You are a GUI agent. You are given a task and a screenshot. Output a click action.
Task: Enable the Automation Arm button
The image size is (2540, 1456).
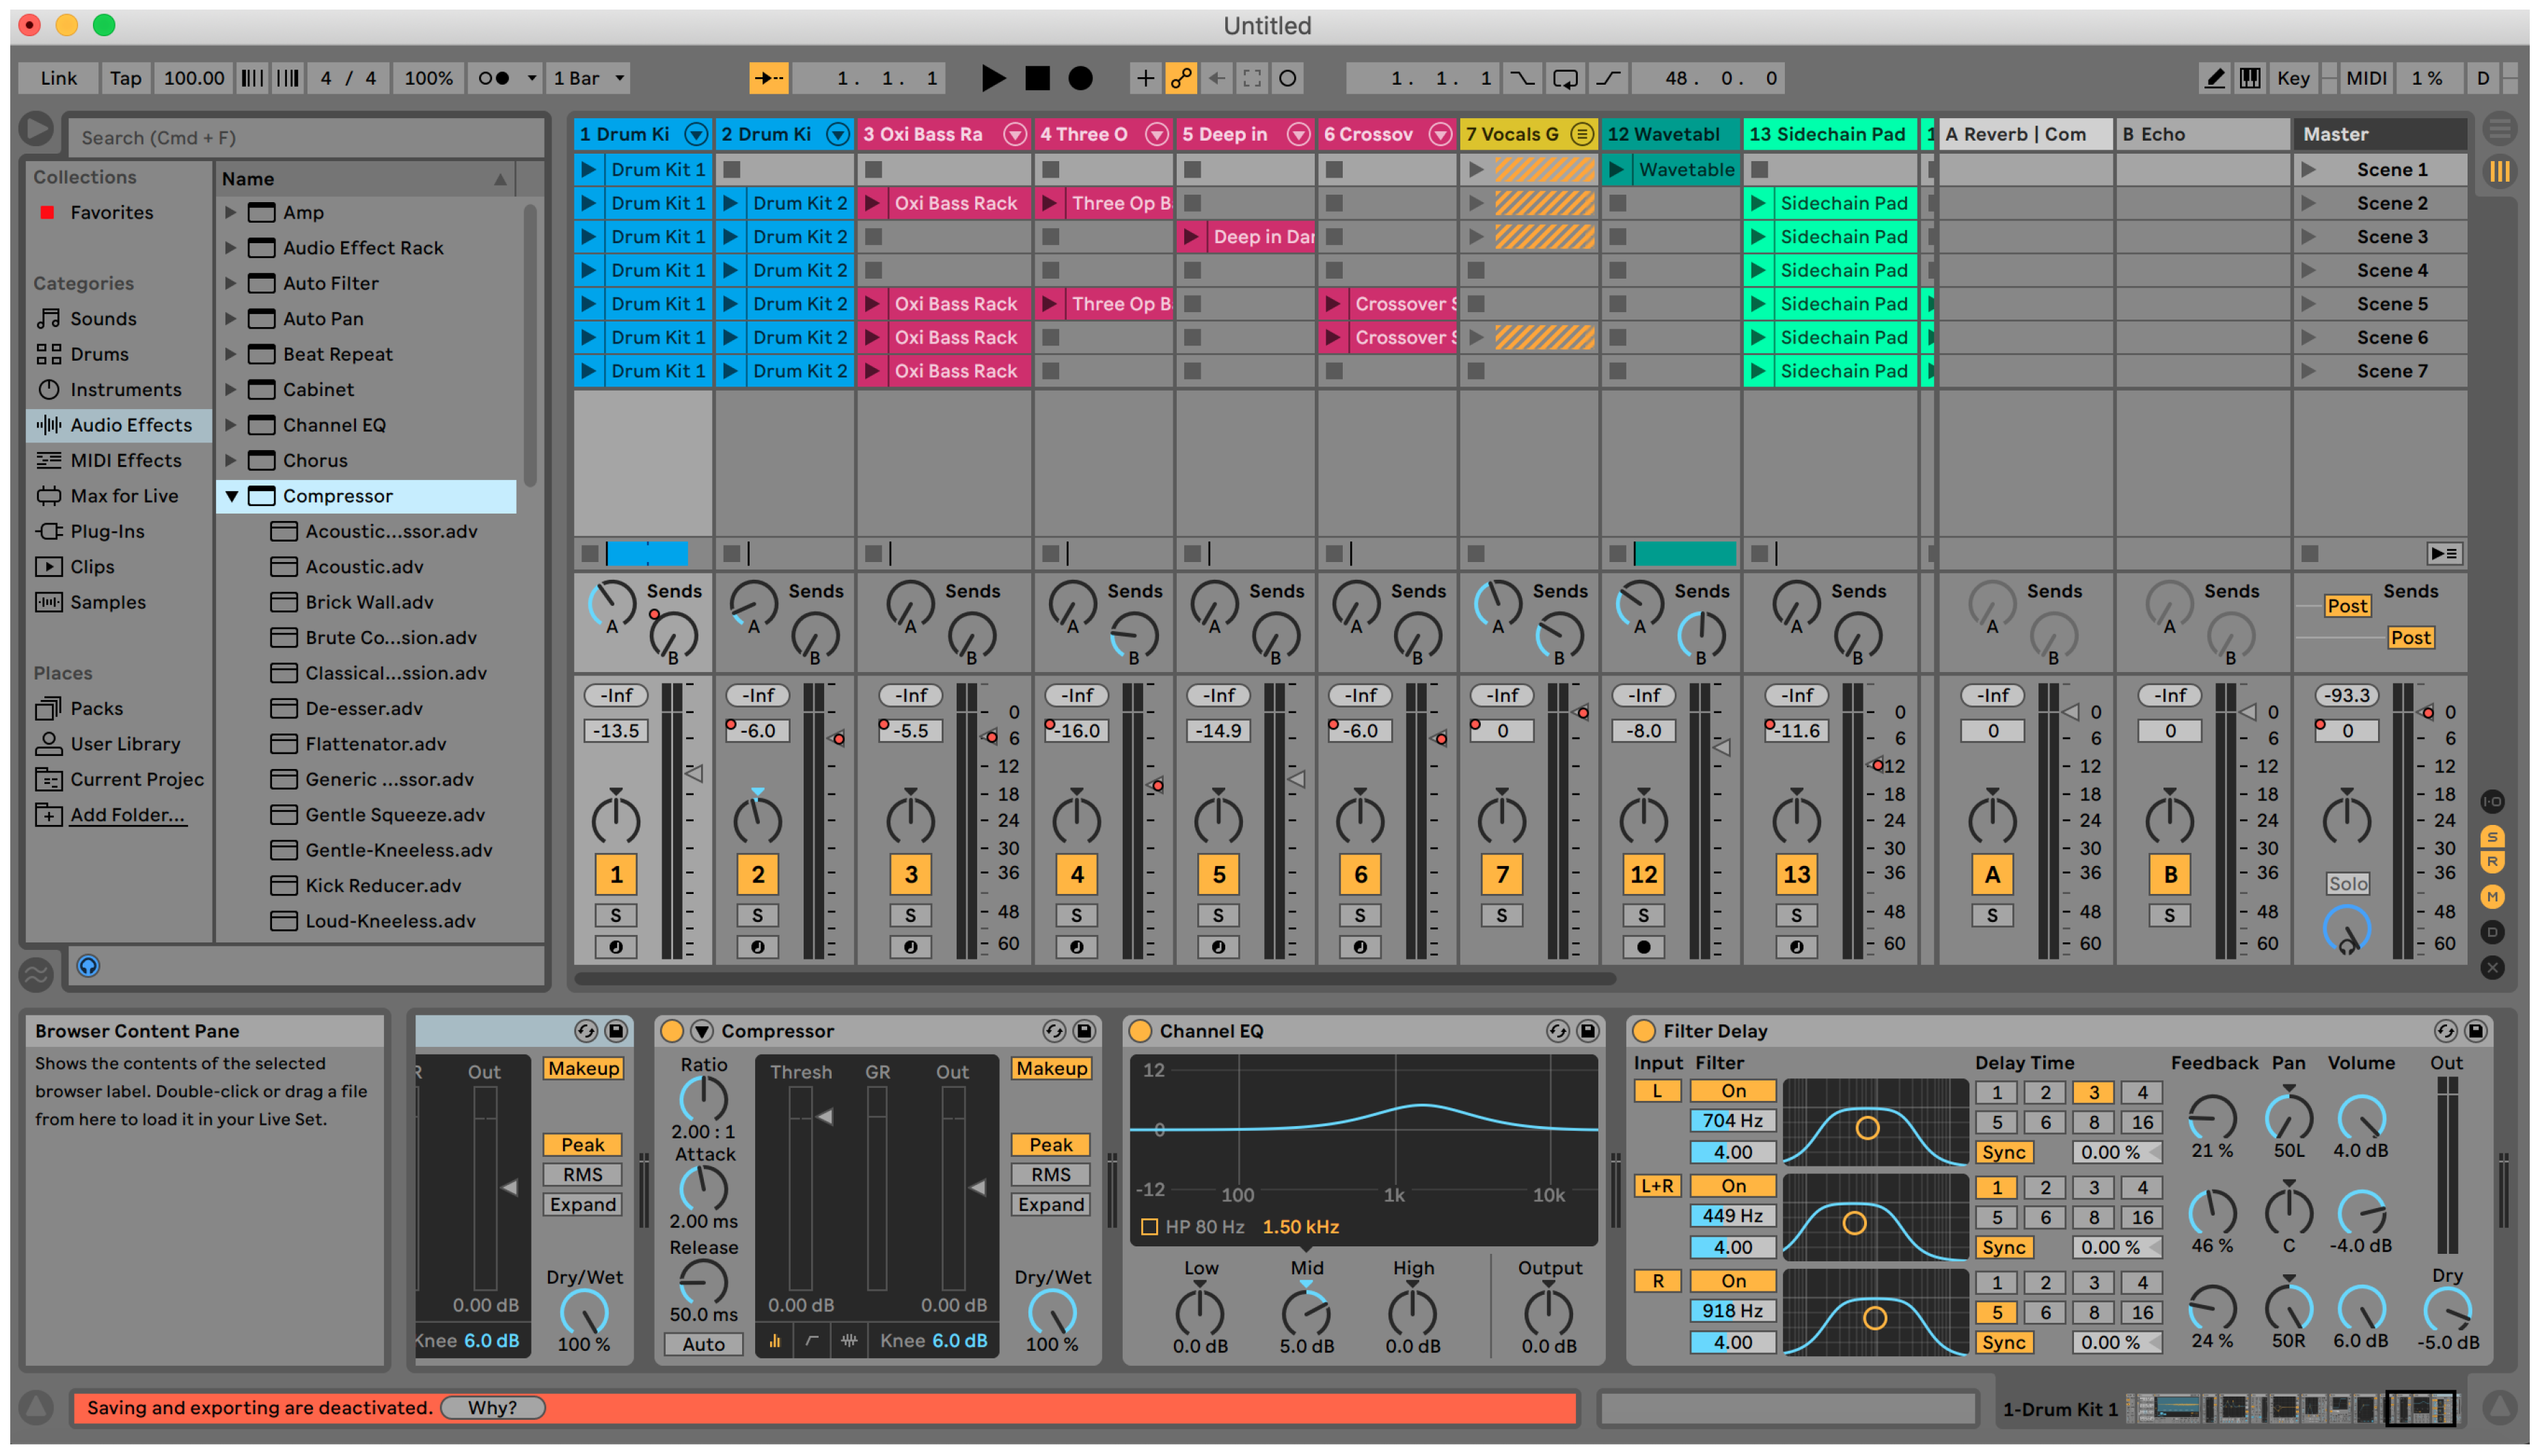1180,78
